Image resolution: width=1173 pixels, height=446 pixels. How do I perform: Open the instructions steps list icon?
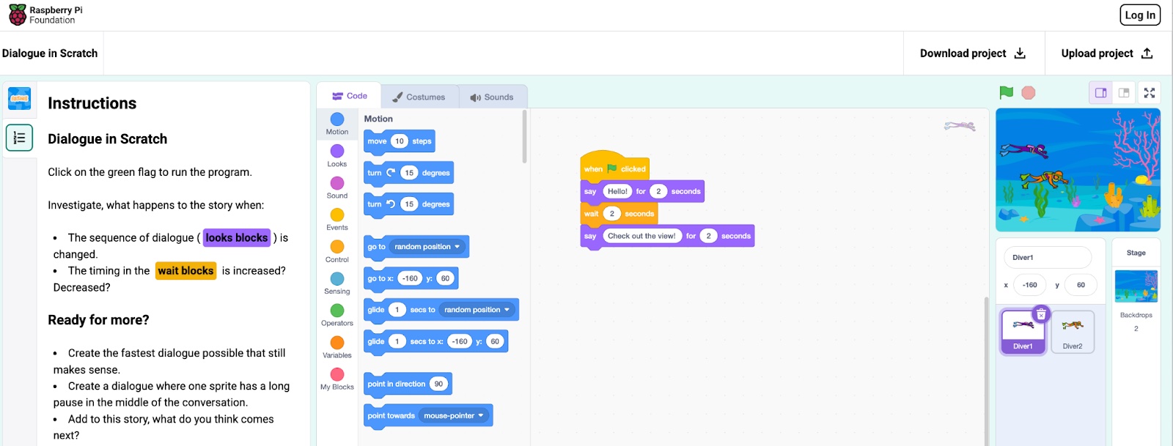(x=19, y=138)
